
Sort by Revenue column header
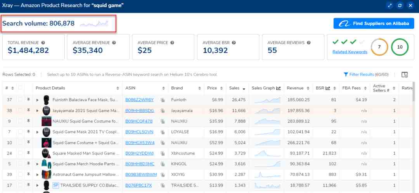[308, 88]
